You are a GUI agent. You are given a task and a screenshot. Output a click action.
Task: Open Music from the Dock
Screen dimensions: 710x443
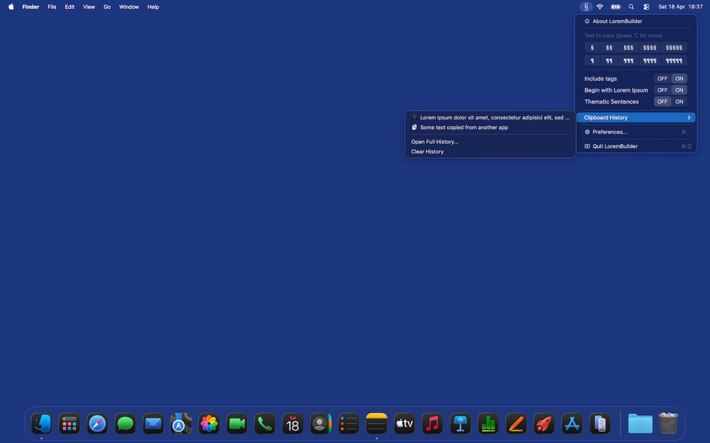[x=433, y=424]
